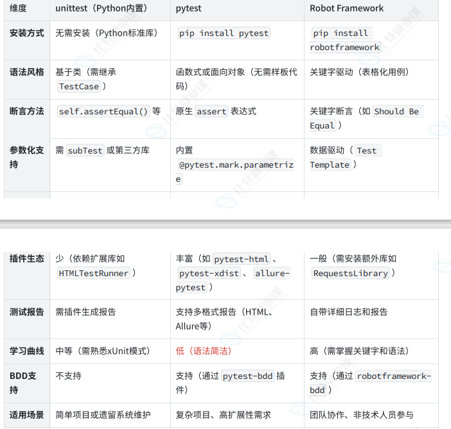Click the 'pip install pytest' code snippet

coord(224,33)
